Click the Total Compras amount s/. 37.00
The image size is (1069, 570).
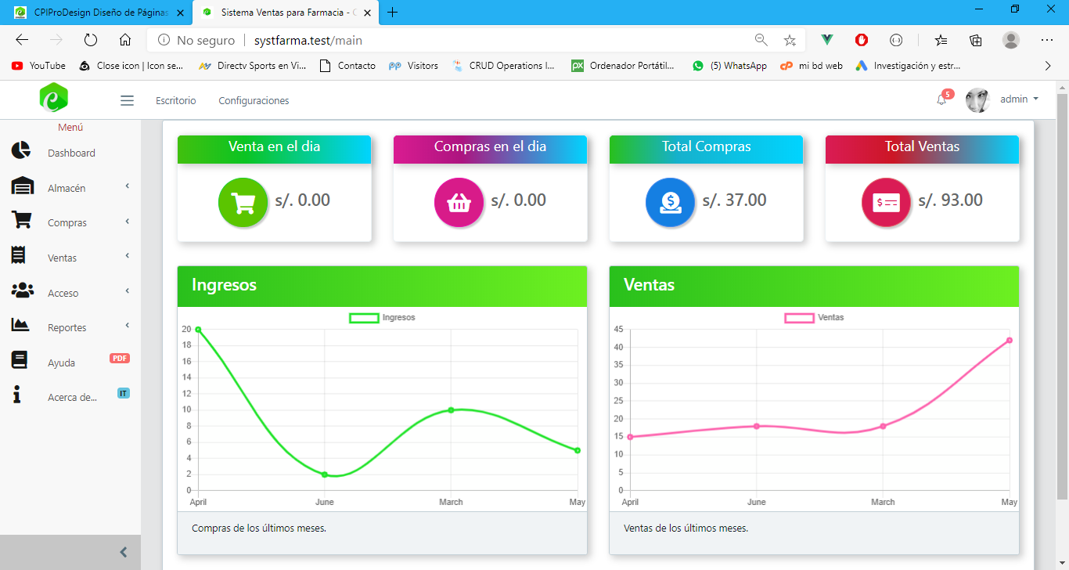click(x=734, y=200)
